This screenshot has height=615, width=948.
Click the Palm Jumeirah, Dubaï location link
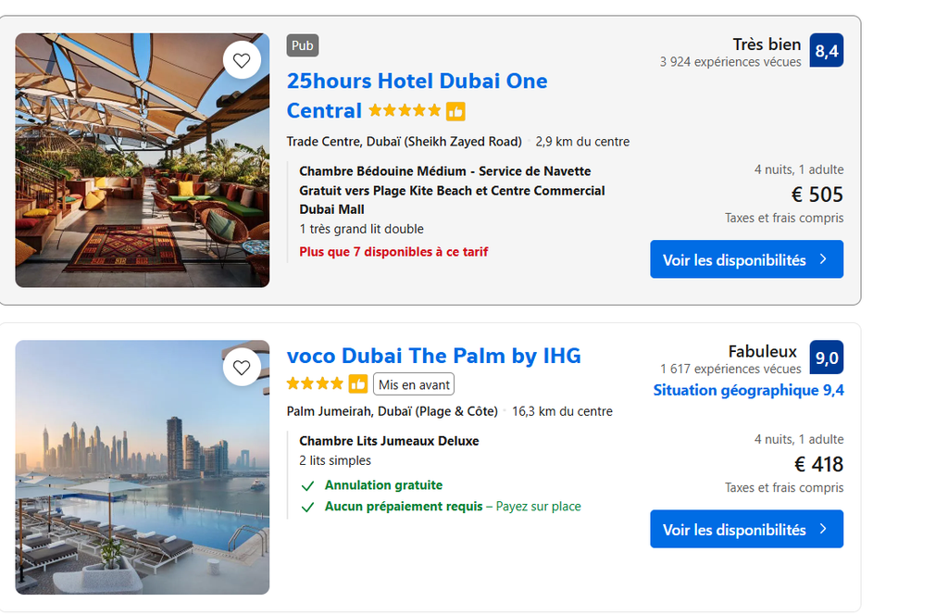(392, 411)
